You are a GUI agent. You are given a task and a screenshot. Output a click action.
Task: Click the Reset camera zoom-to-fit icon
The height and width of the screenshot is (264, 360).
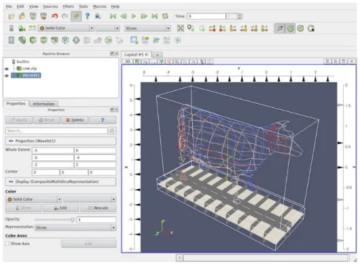tap(181, 29)
